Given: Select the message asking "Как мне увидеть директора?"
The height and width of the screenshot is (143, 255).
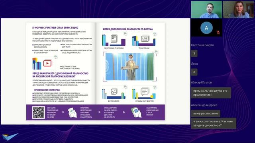Looking at the screenshot, I should point(214,124).
